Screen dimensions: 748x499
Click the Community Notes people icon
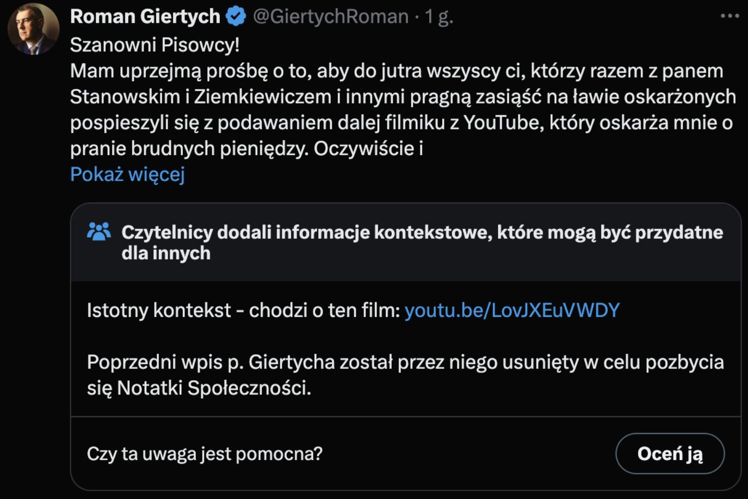(99, 232)
